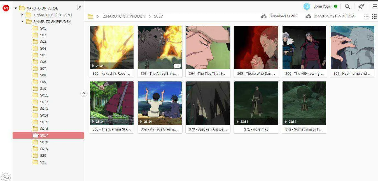
Task: Select the S21 folder icon
Action: pyautogui.click(x=35, y=162)
